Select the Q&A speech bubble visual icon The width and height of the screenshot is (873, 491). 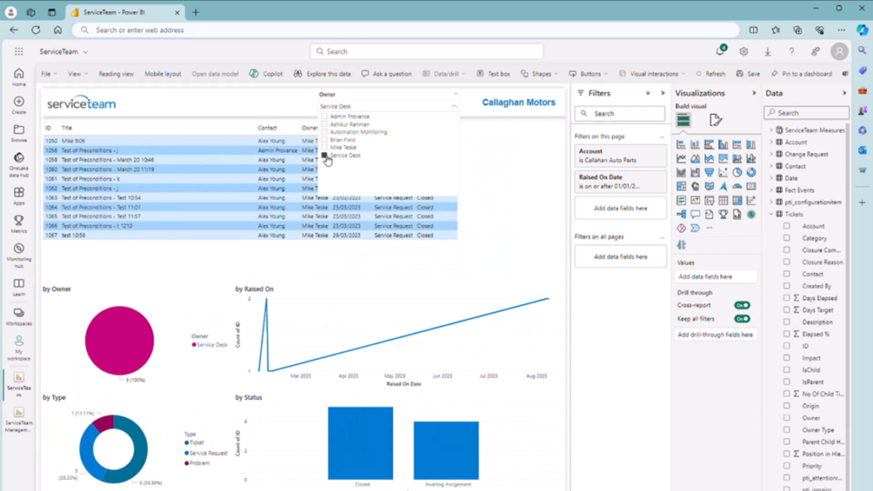[x=695, y=214]
